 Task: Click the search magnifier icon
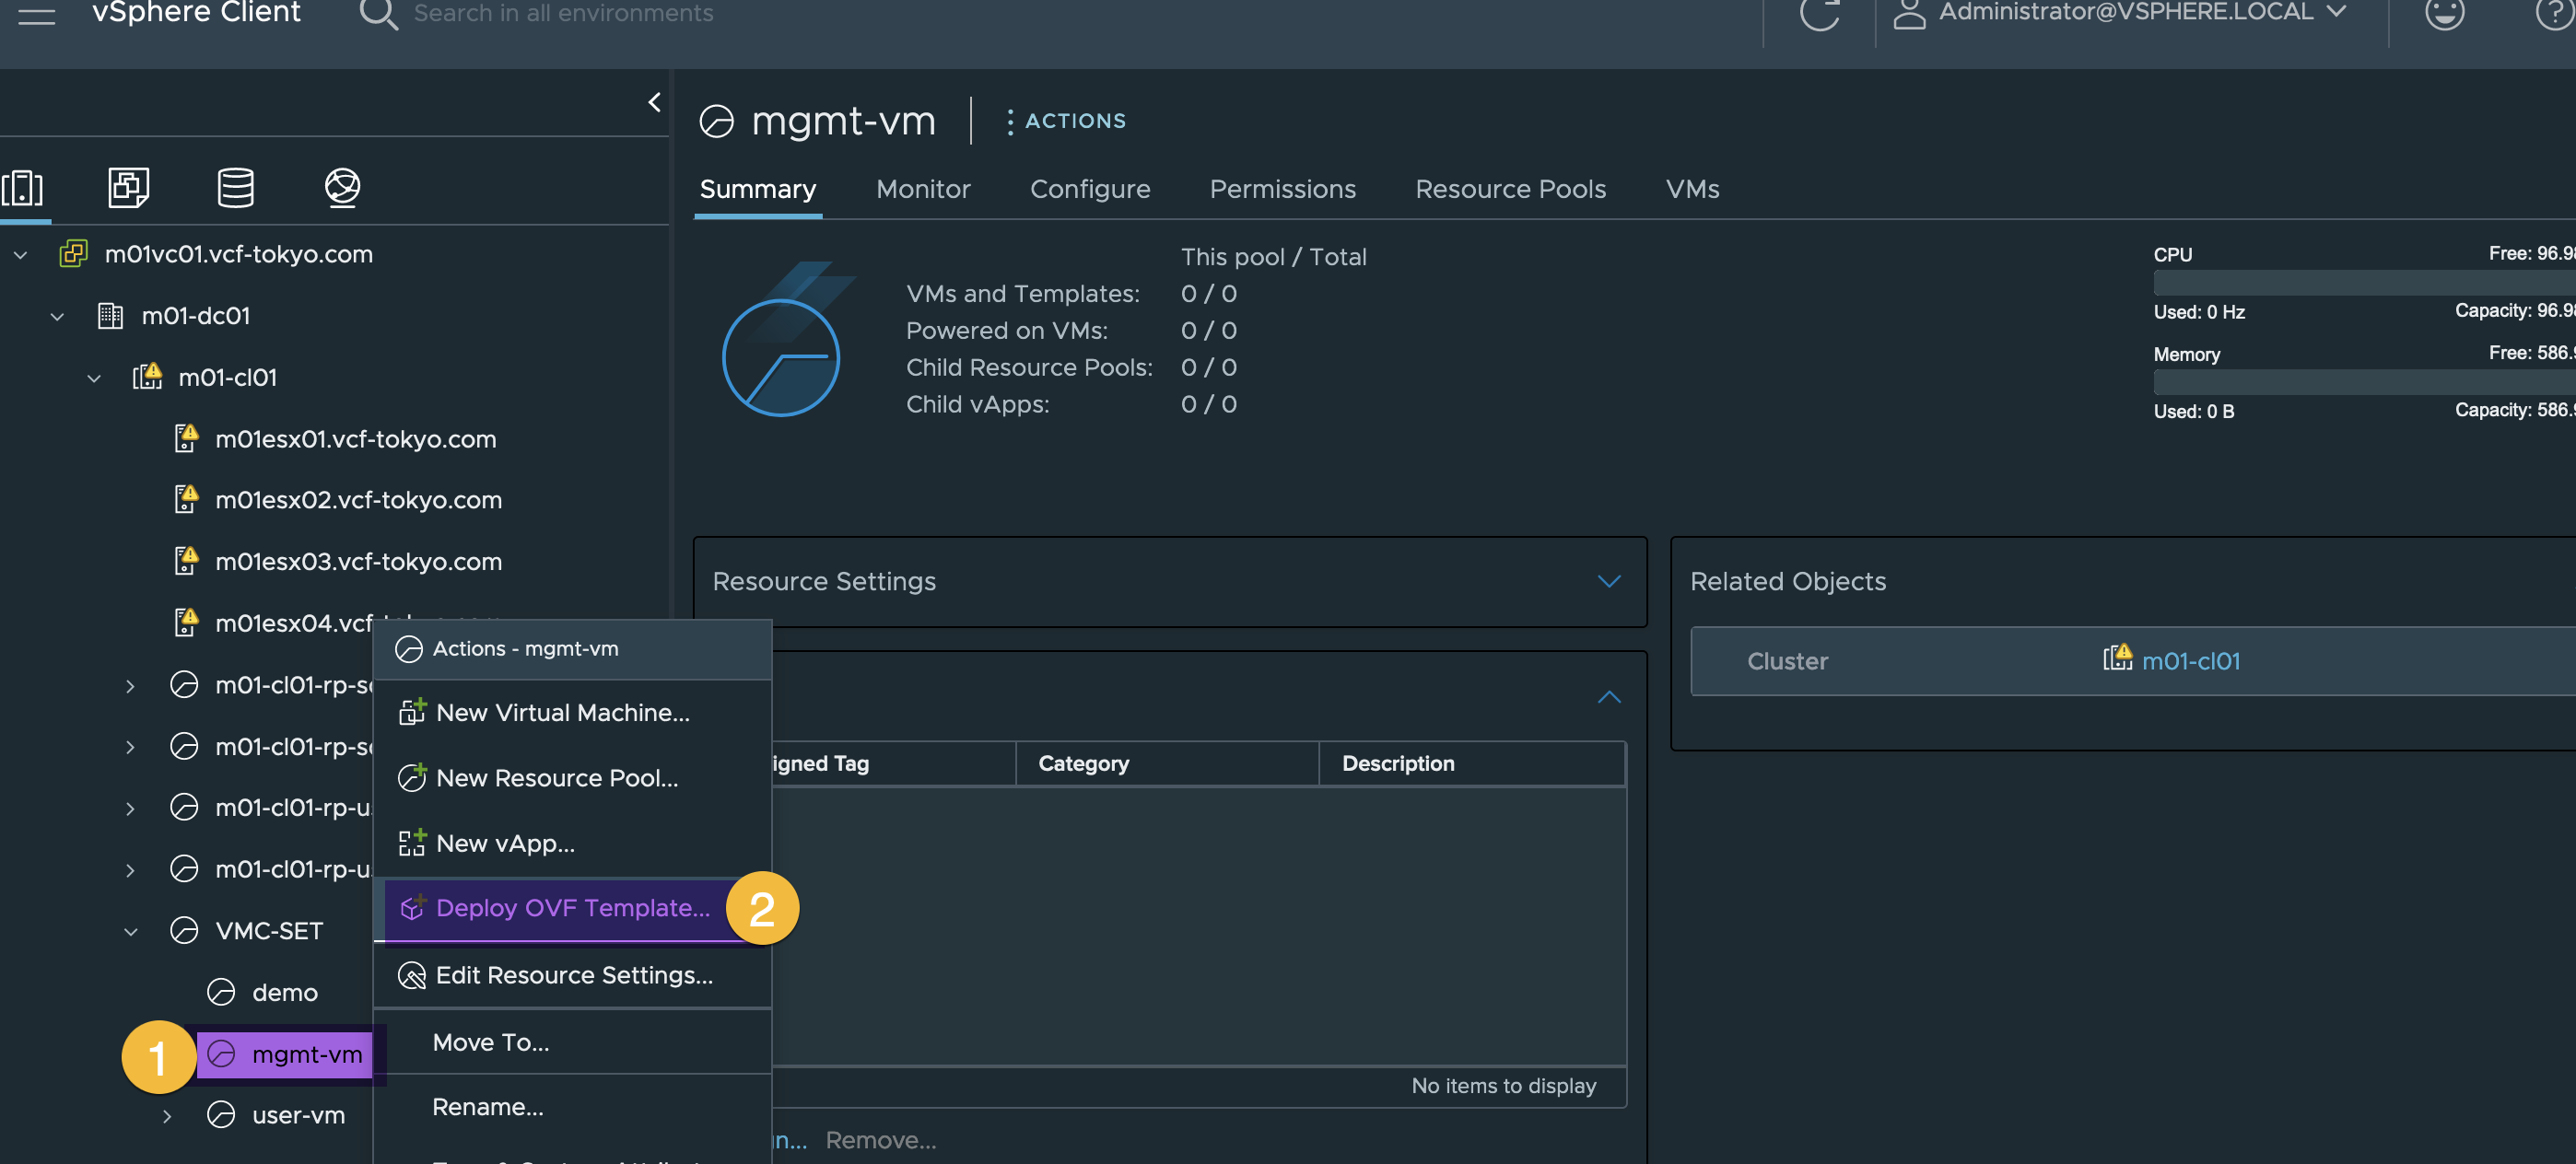(378, 14)
